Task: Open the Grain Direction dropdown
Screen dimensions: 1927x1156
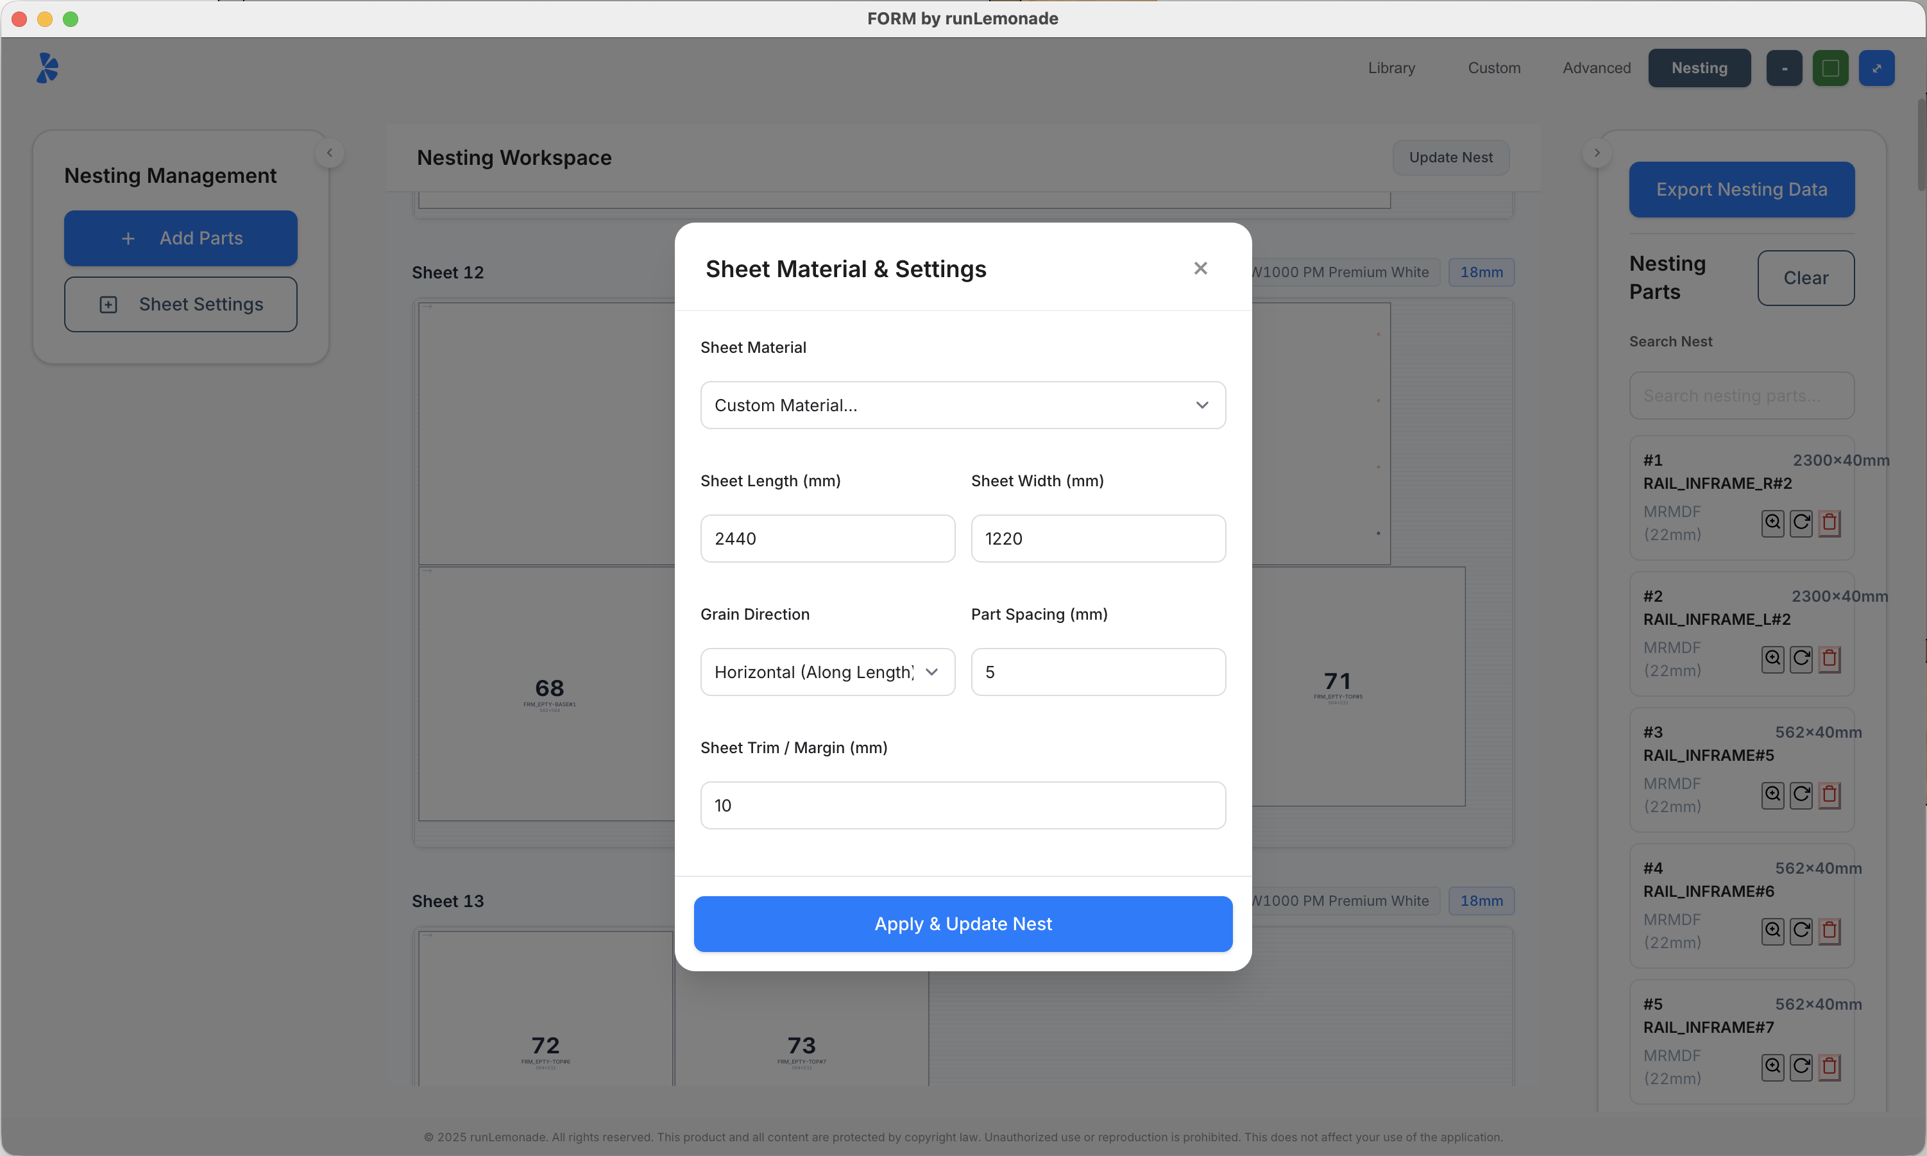Action: (826, 672)
